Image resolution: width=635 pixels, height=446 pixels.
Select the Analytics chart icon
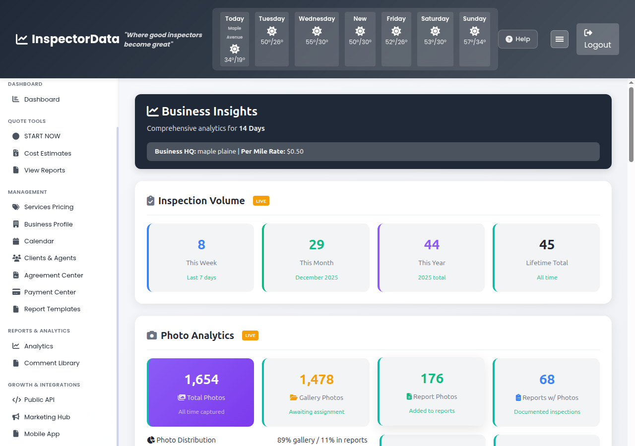click(15, 346)
